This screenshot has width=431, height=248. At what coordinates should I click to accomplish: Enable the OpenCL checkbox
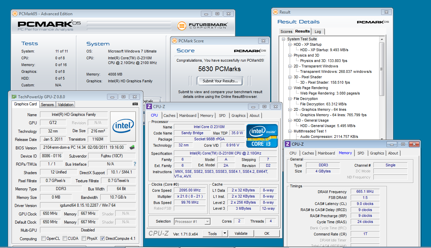(x=43, y=239)
